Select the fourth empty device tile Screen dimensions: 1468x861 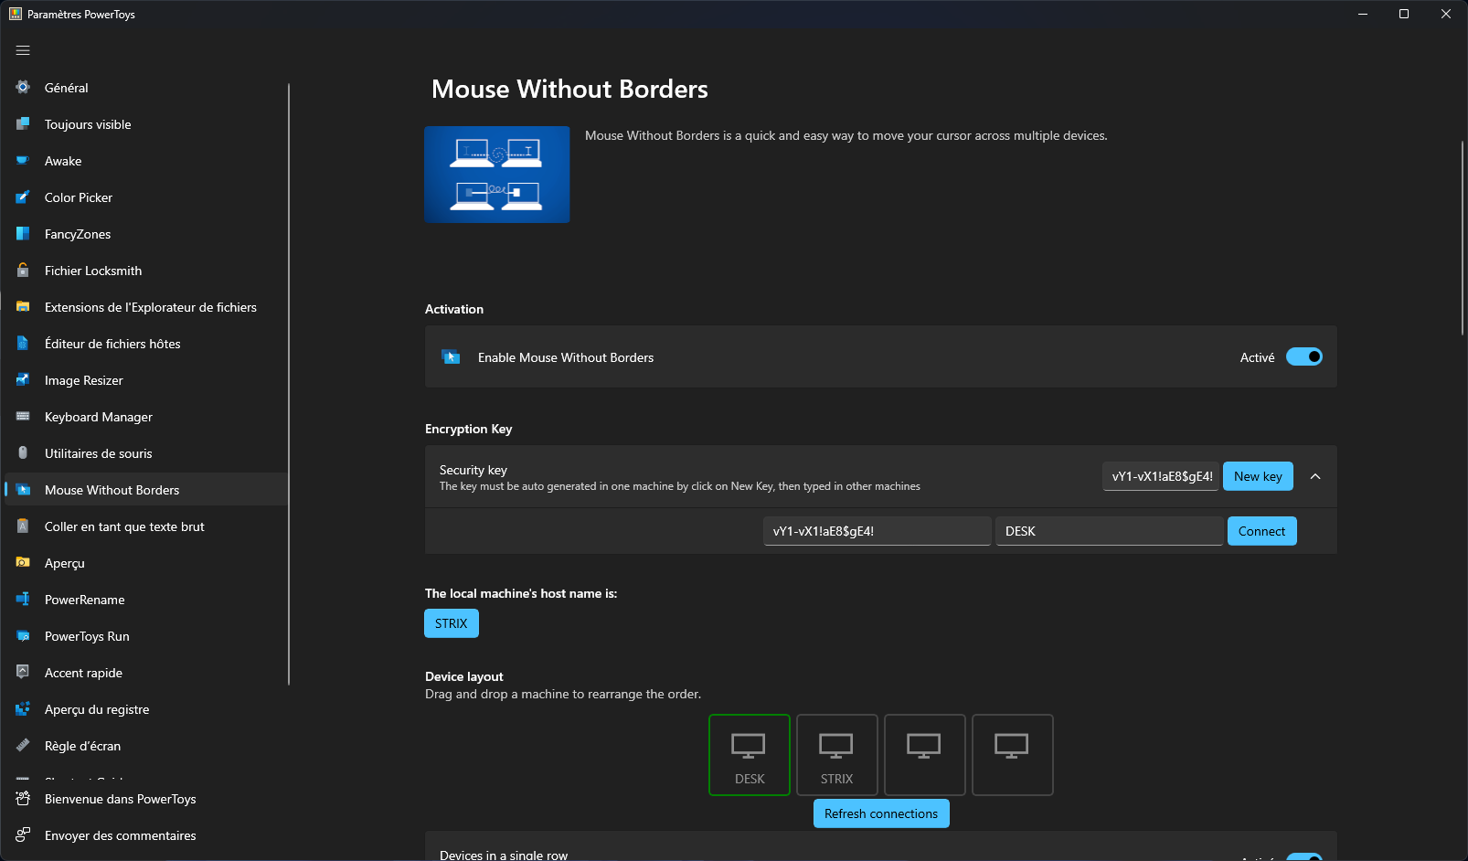pyautogui.click(x=1013, y=755)
